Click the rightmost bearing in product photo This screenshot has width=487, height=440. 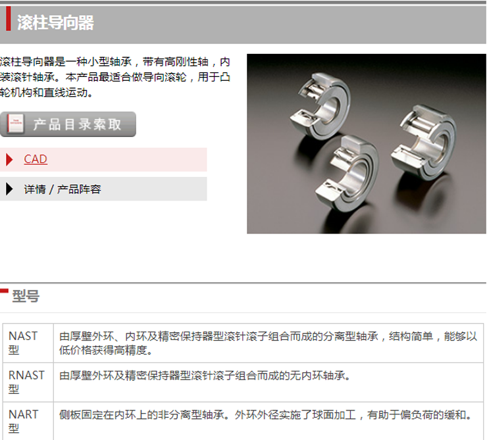tap(424, 143)
